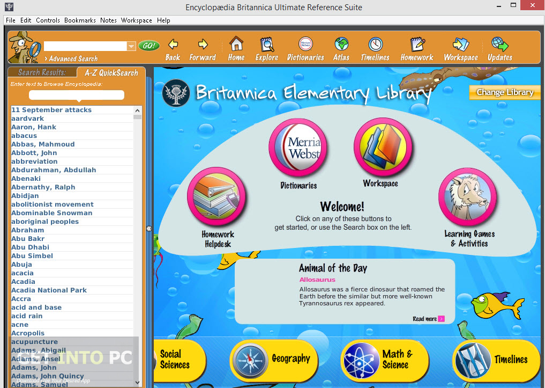Select the 'Abominable Snowman' entry

(72, 213)
